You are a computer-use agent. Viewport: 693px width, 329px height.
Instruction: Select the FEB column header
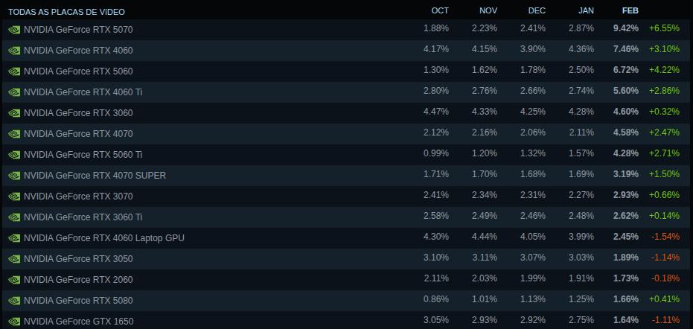pos(630,10)
